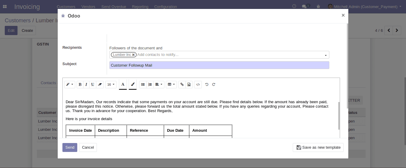
Task: Switch to HTML code view
Action: [x=198, y=84]
